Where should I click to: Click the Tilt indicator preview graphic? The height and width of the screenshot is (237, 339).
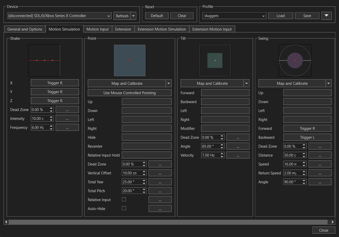[x=215, y=60]
